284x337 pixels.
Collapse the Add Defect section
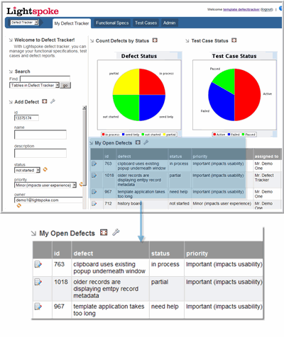pyautogui.click(x=11, y=102)
